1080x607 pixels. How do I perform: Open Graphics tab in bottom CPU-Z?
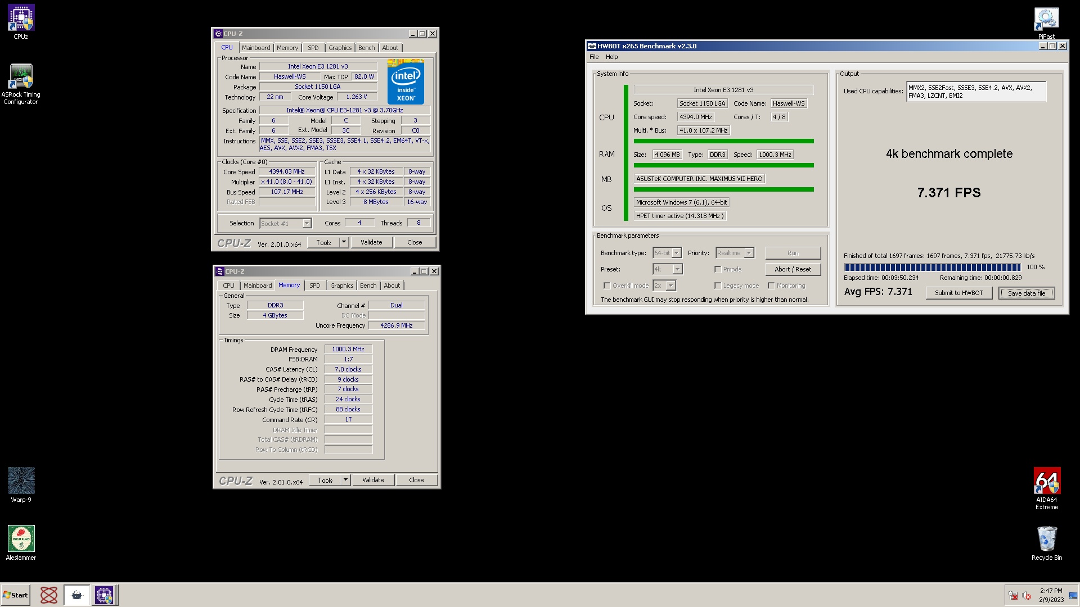[342, 286]
